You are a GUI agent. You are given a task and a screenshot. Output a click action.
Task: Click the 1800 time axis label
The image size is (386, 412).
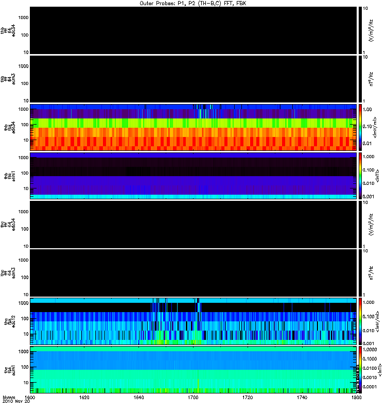pyautogui.click(x=356, y=397)
